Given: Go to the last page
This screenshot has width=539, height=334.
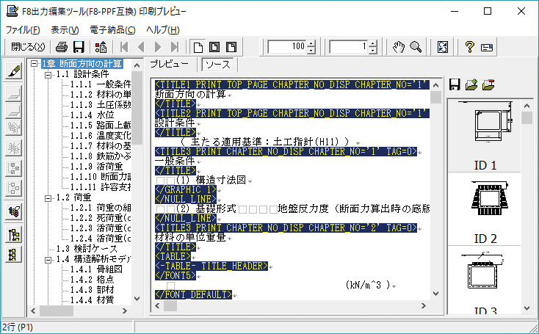Looking at the screenshot, I should (x=175, y=47).
